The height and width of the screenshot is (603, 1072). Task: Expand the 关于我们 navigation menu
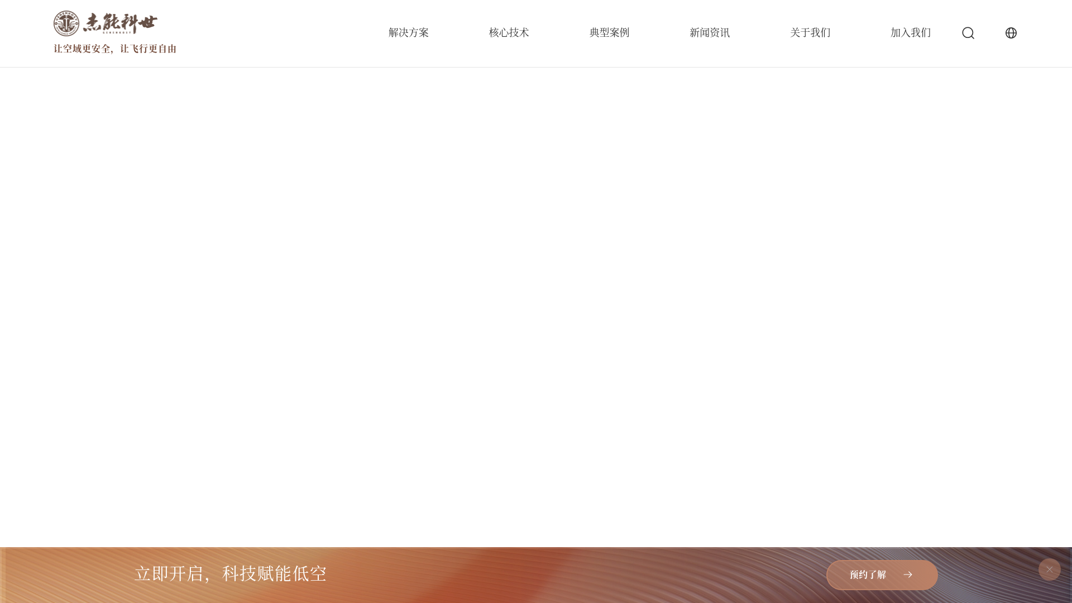pyautogui.click(x=810, y=33)
